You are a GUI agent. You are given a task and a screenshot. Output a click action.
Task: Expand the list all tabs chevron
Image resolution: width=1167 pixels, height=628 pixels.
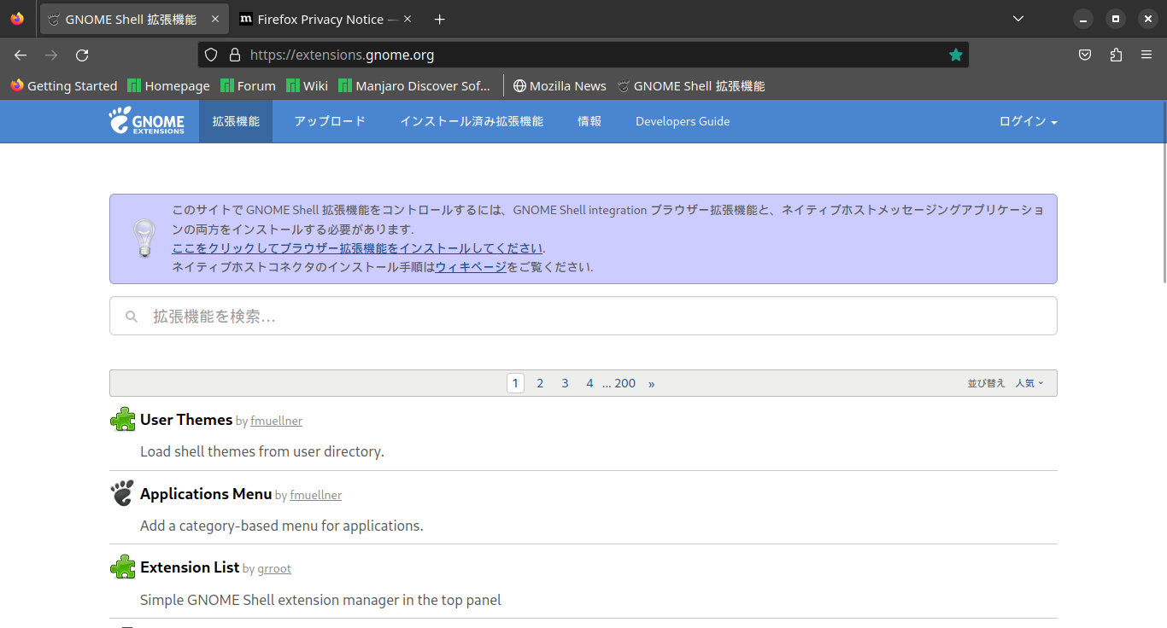click(1017, 19)
